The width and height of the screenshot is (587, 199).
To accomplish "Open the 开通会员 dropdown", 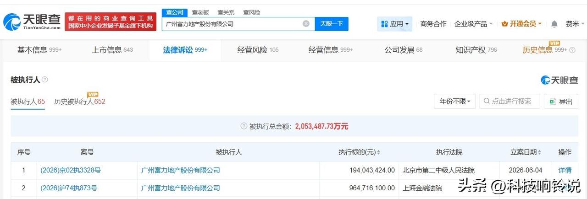I will (x=522, y=24).
